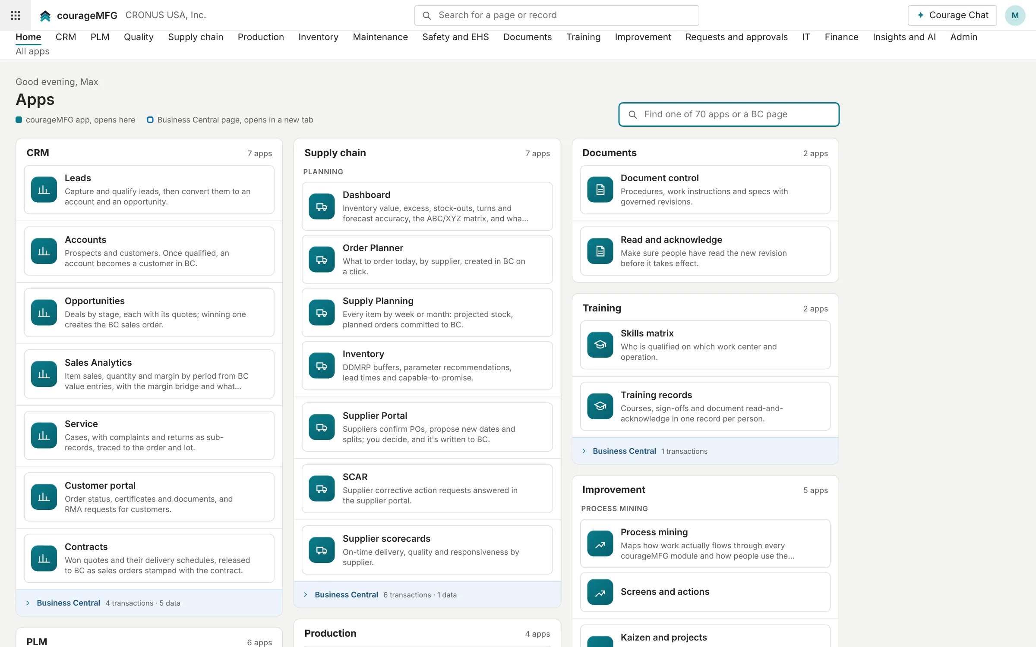The image size is (1036, 647).
Task: Go to Insights and AI tab
Action: coord(904,37)
